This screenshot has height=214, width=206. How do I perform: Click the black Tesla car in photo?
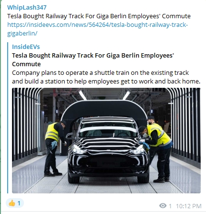point(107,150)
